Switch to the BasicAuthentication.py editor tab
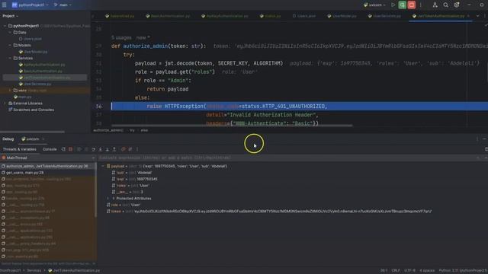Screen dimensions: 488x274 click(x=168, y=16)
